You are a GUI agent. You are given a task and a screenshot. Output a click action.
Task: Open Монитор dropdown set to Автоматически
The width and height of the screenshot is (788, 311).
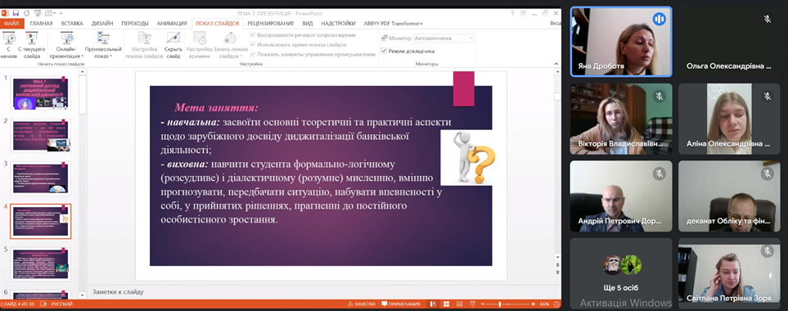click(444, 38)
